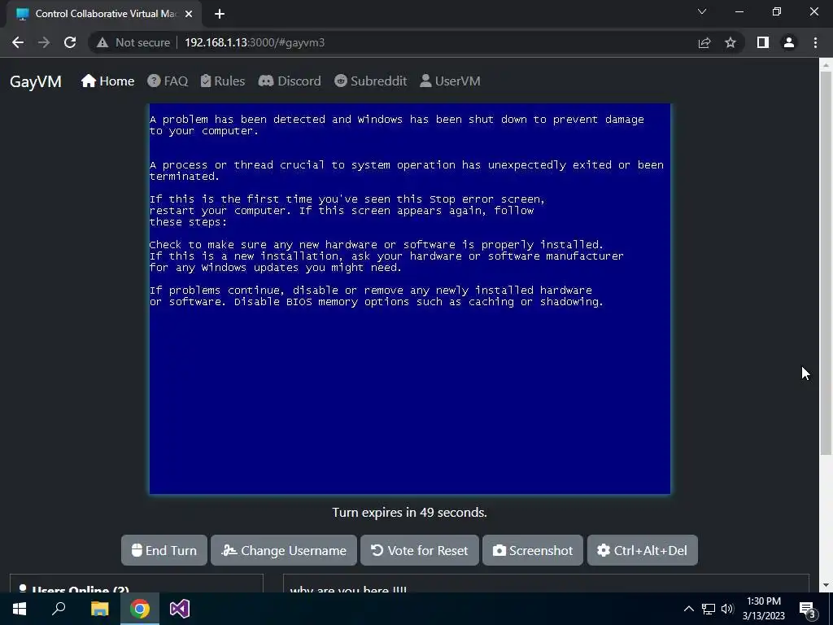Open network status tray icon
Image resolution: width=833 pixels, height=625 pixels.
[709, 609]
